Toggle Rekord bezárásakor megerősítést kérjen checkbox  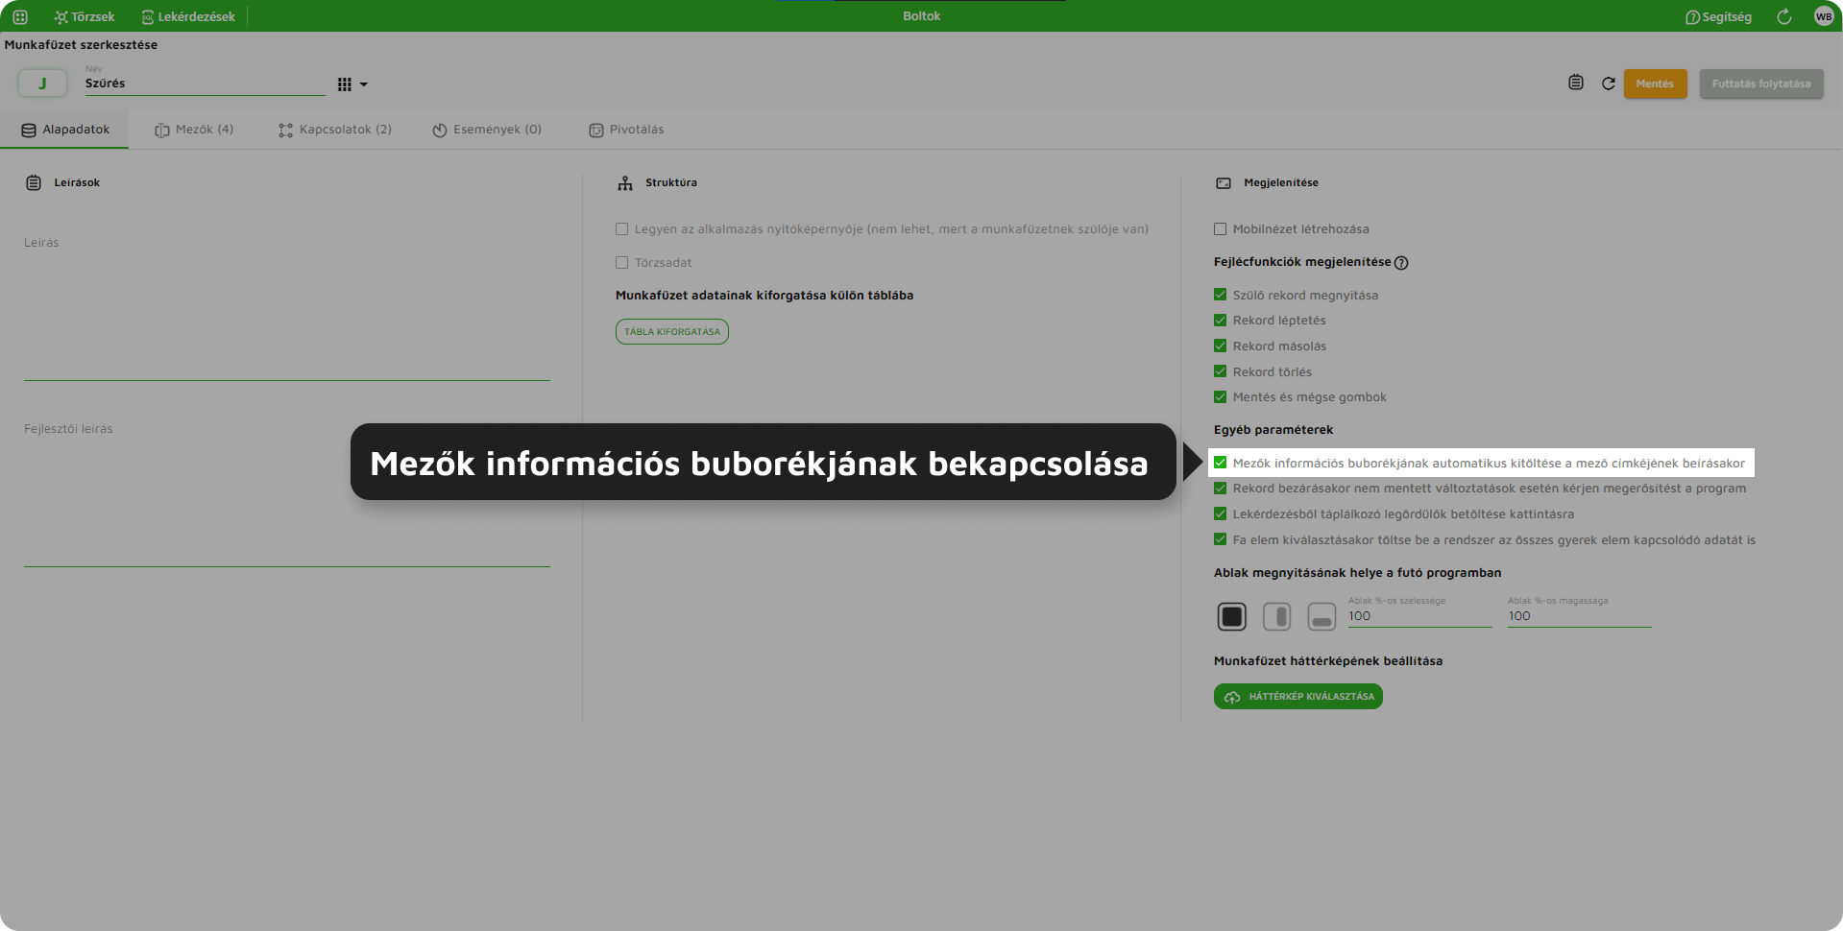click(1220, 489)
